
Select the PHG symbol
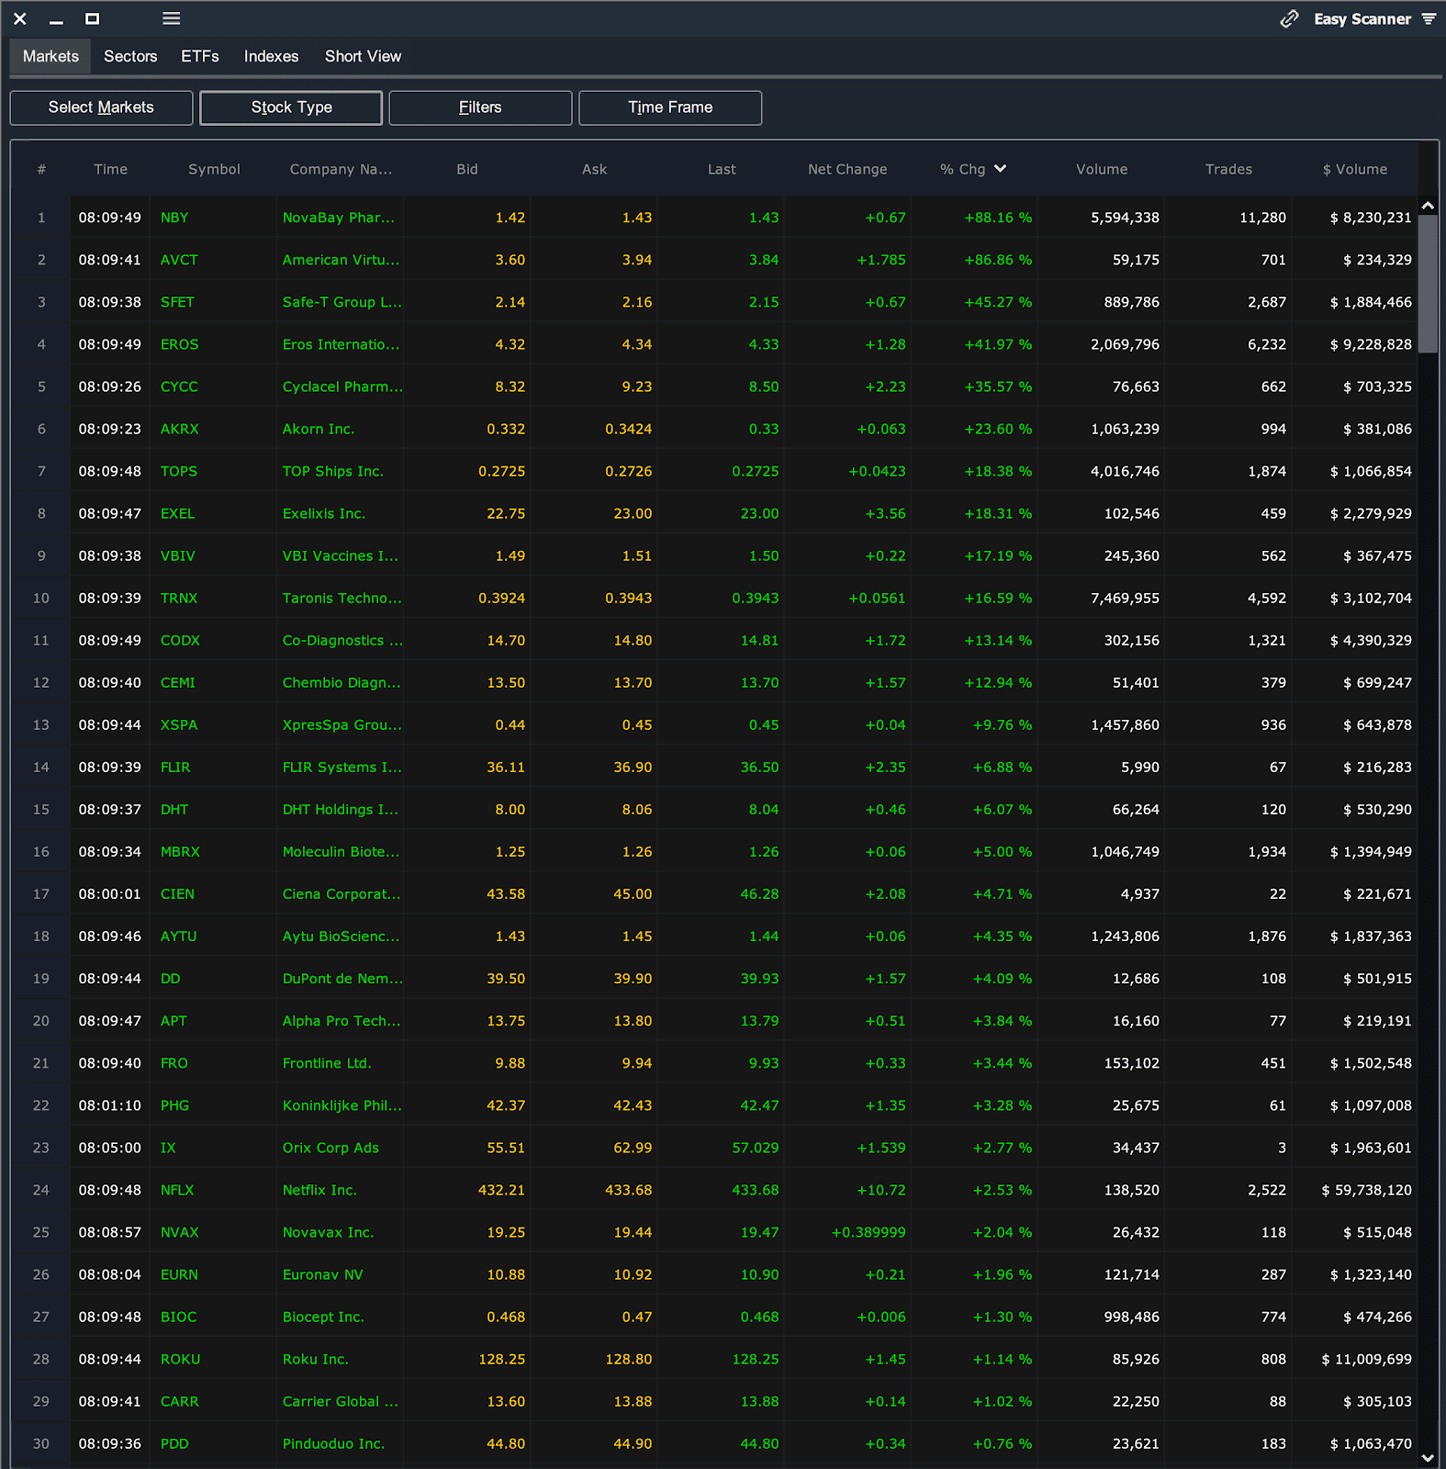tap(174, 1105)
